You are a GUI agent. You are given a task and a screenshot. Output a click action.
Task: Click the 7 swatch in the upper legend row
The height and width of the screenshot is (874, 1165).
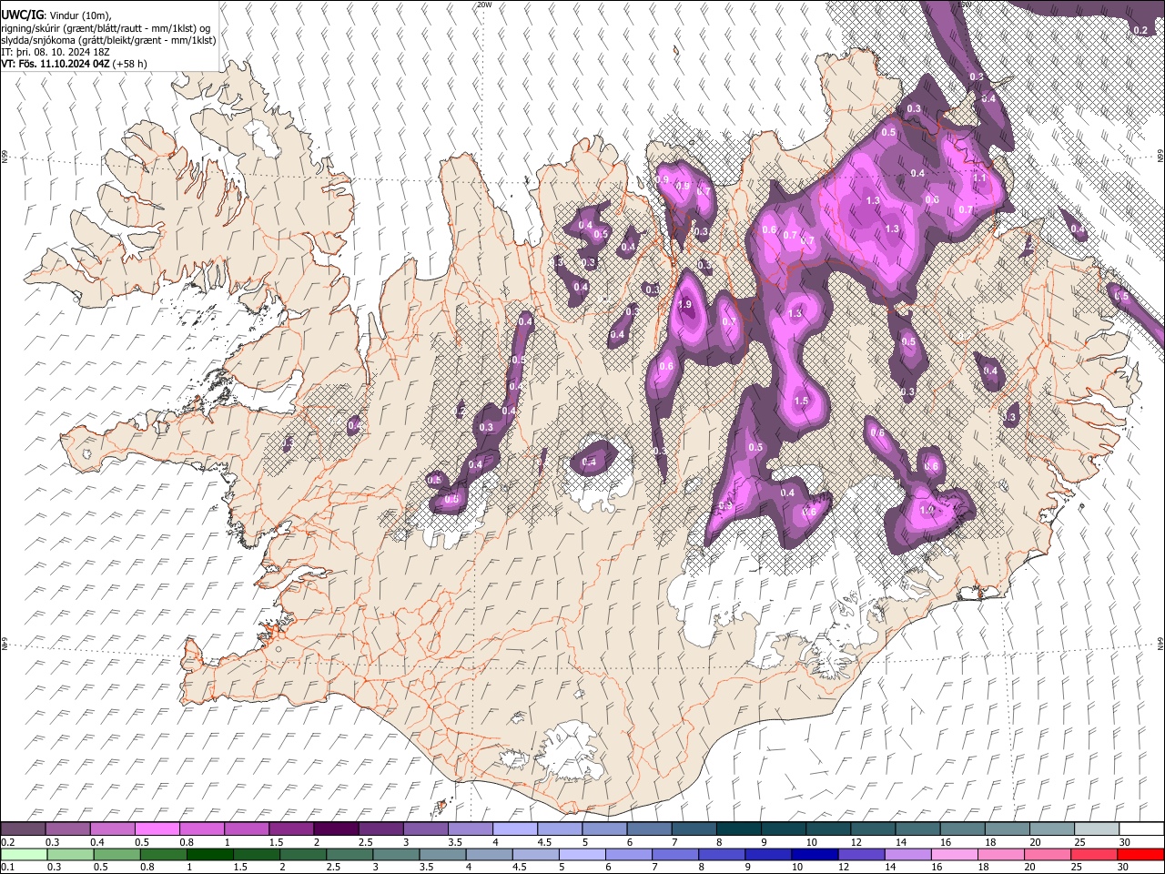pos(694,829)
